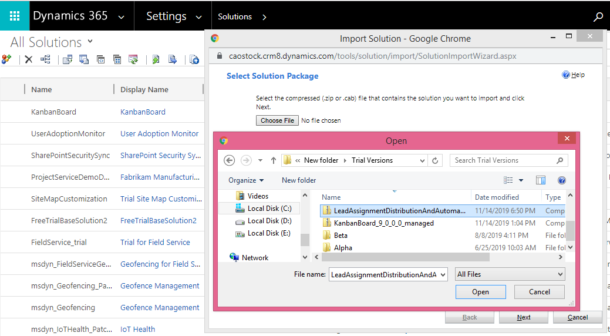
Task: Open the All Solutions view selector
Action: tap(90, 41)
